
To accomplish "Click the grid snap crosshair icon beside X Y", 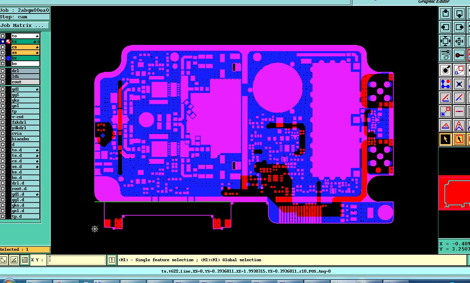I will (25, 260).
